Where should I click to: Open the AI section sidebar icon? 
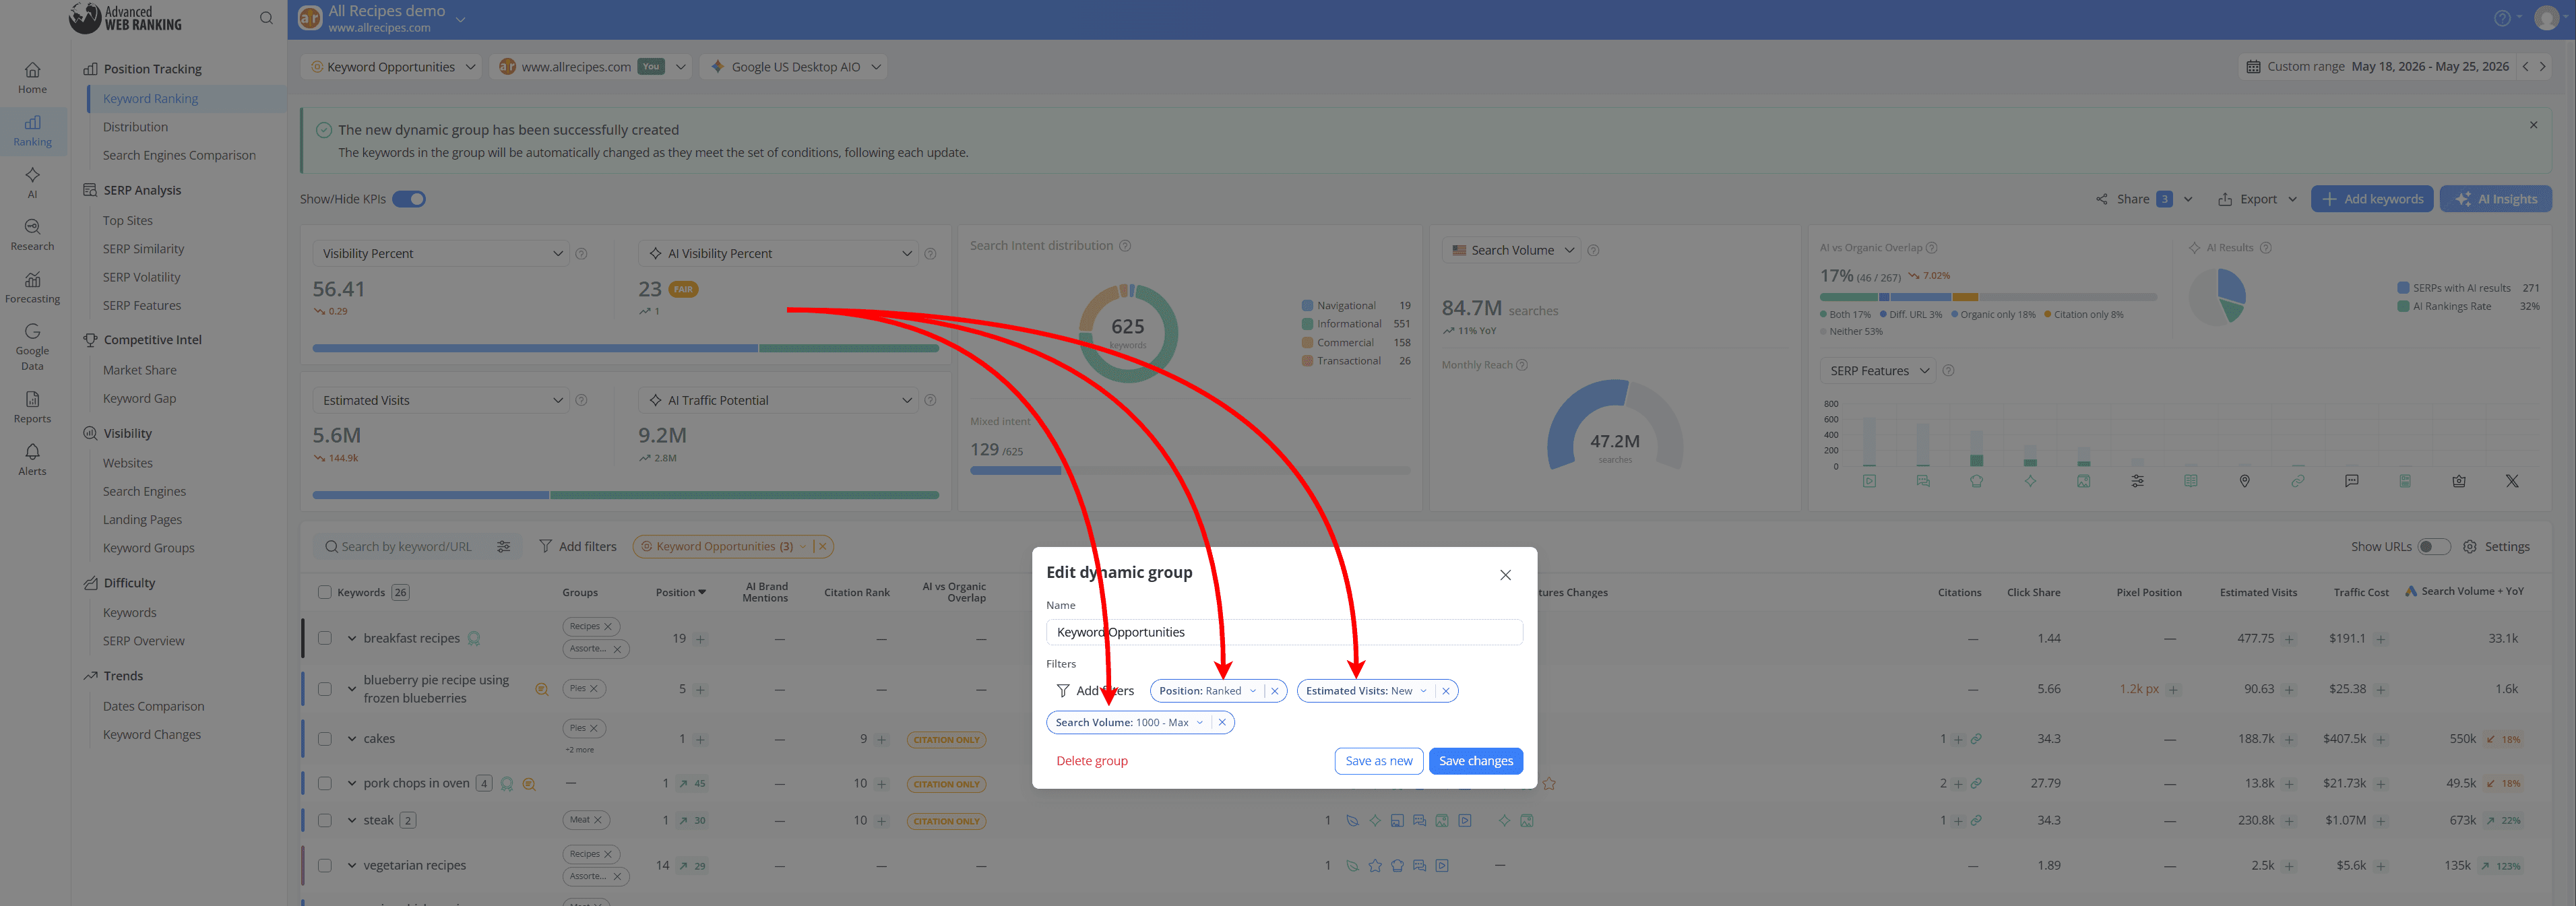click(x=32, y=183)
